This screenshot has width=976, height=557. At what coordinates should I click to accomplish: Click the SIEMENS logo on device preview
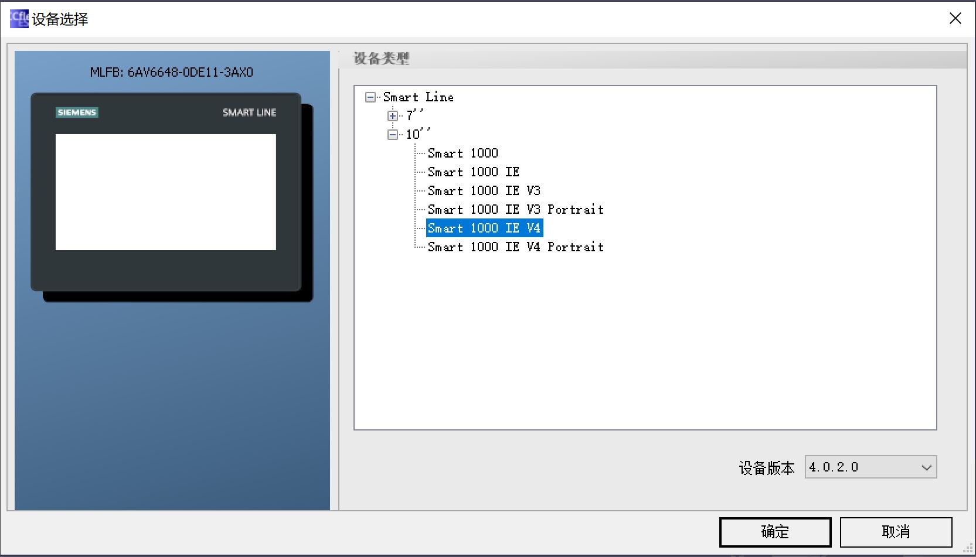pyautogui.click(x=77, y=112)
